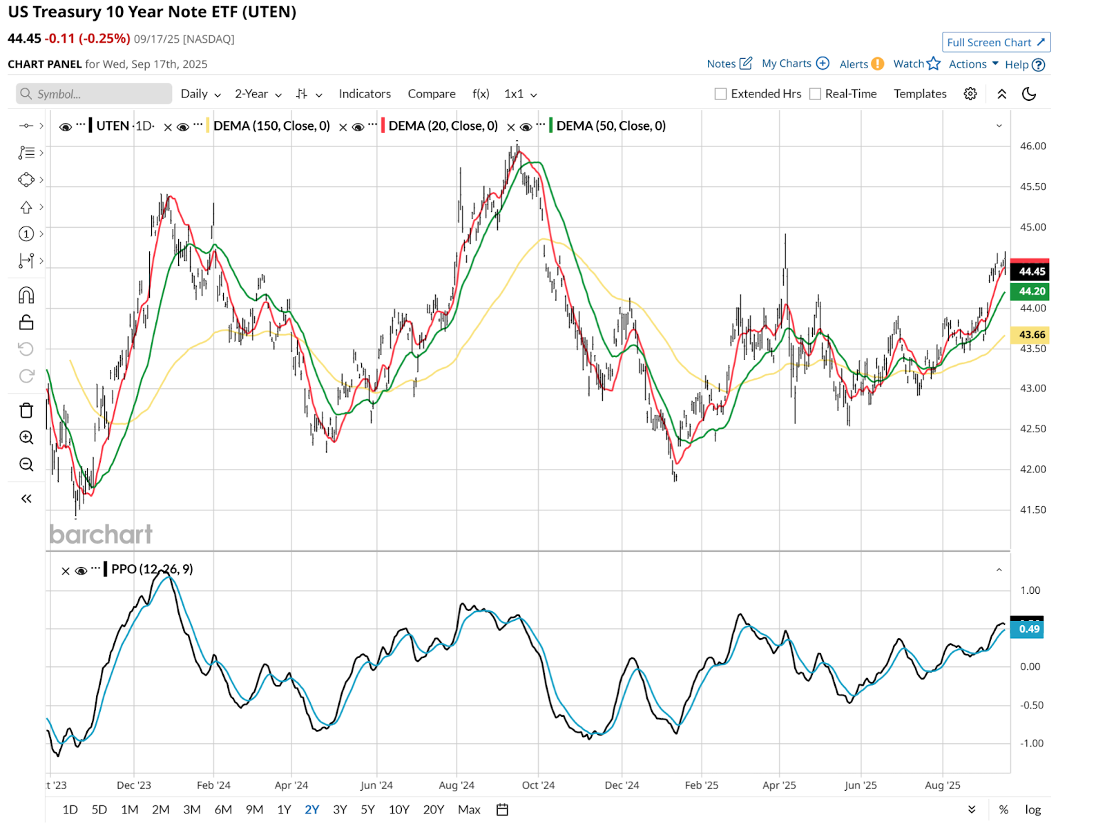This screenshot has width=1105, height=828.
Task: Open the date range calendar picker
Action: click(503, 809)
